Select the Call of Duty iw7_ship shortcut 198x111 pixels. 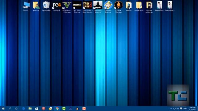pyautogui.click(x=77, y=7)
